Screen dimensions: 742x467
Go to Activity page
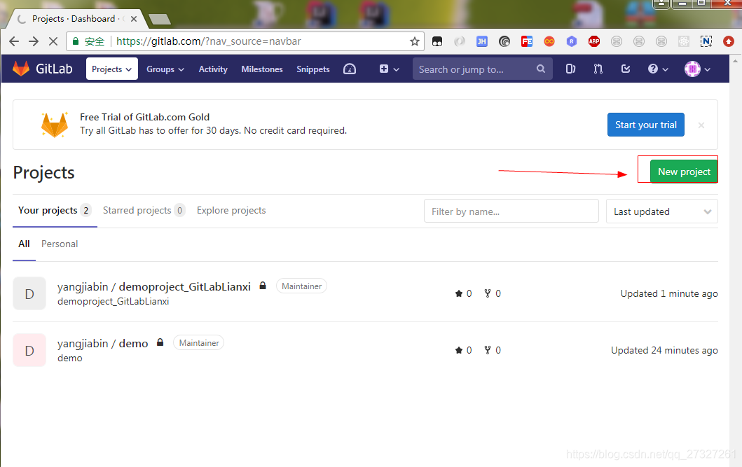pyautogui.click(x=213, y=69)
